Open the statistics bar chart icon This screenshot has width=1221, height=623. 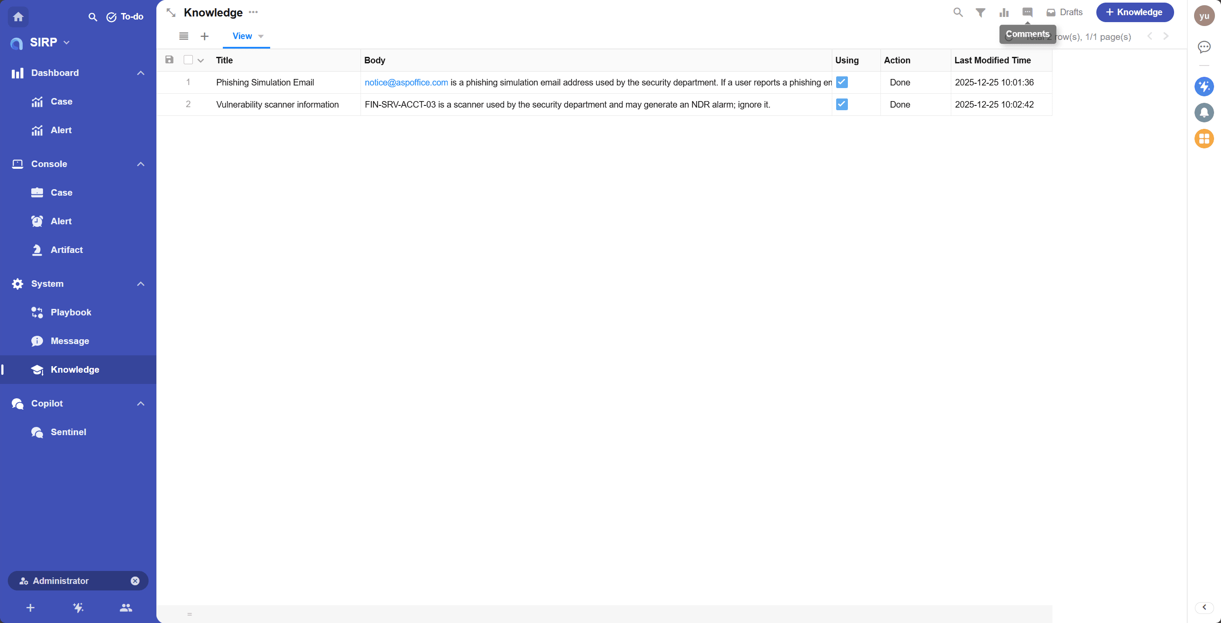(x=1004, y=12)
